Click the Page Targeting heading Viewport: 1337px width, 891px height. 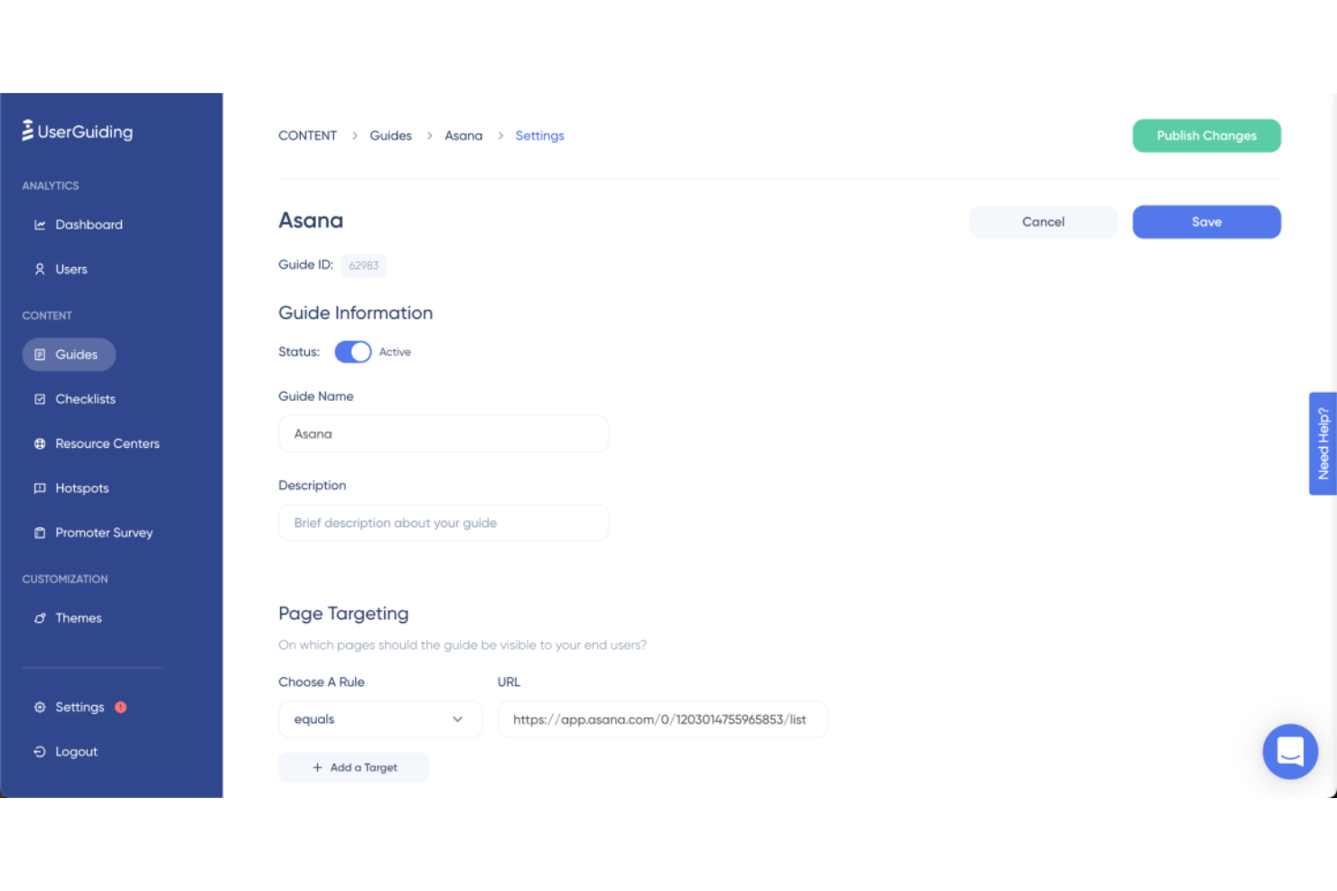coord(343,614)
